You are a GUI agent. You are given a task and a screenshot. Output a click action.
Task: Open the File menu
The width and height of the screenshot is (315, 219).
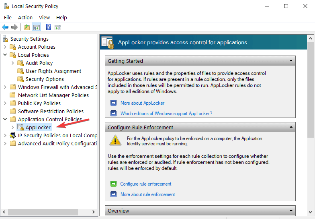pyautogui.click(x=8, y=18)
